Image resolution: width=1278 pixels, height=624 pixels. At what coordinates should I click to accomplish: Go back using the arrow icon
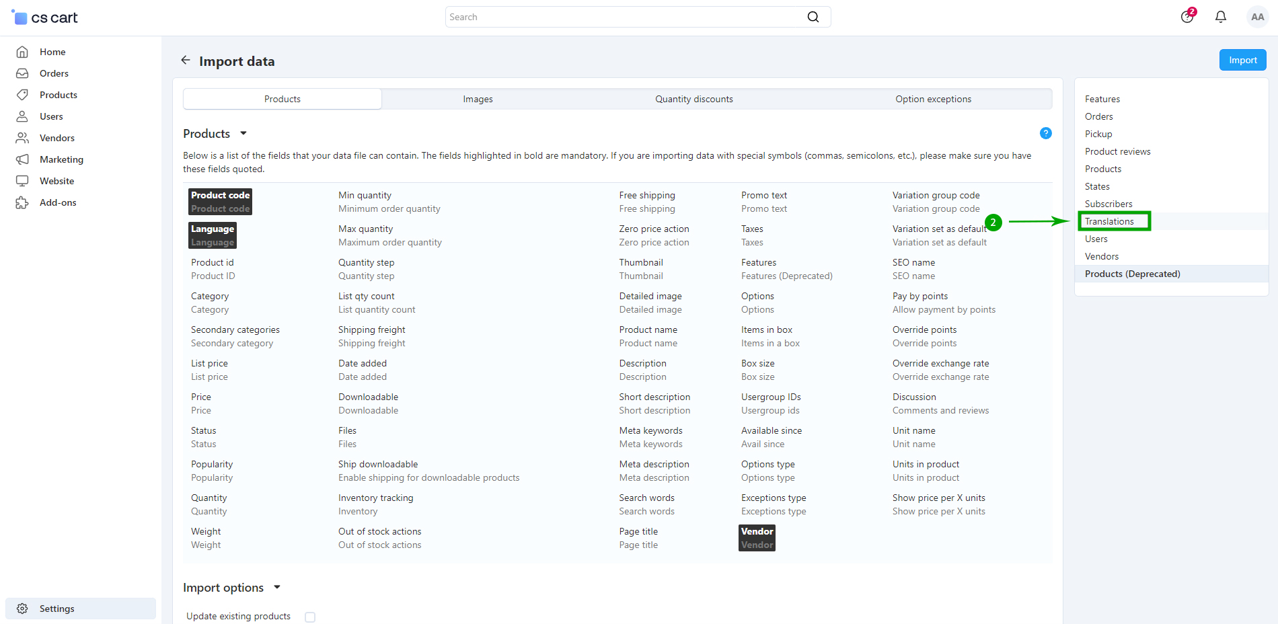point(186,61)
